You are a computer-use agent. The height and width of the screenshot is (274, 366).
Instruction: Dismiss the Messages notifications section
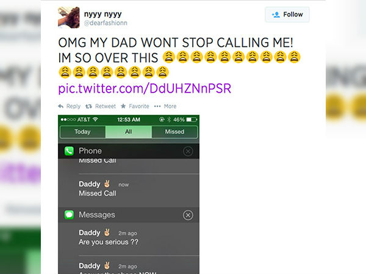click(x=188, y=215)
